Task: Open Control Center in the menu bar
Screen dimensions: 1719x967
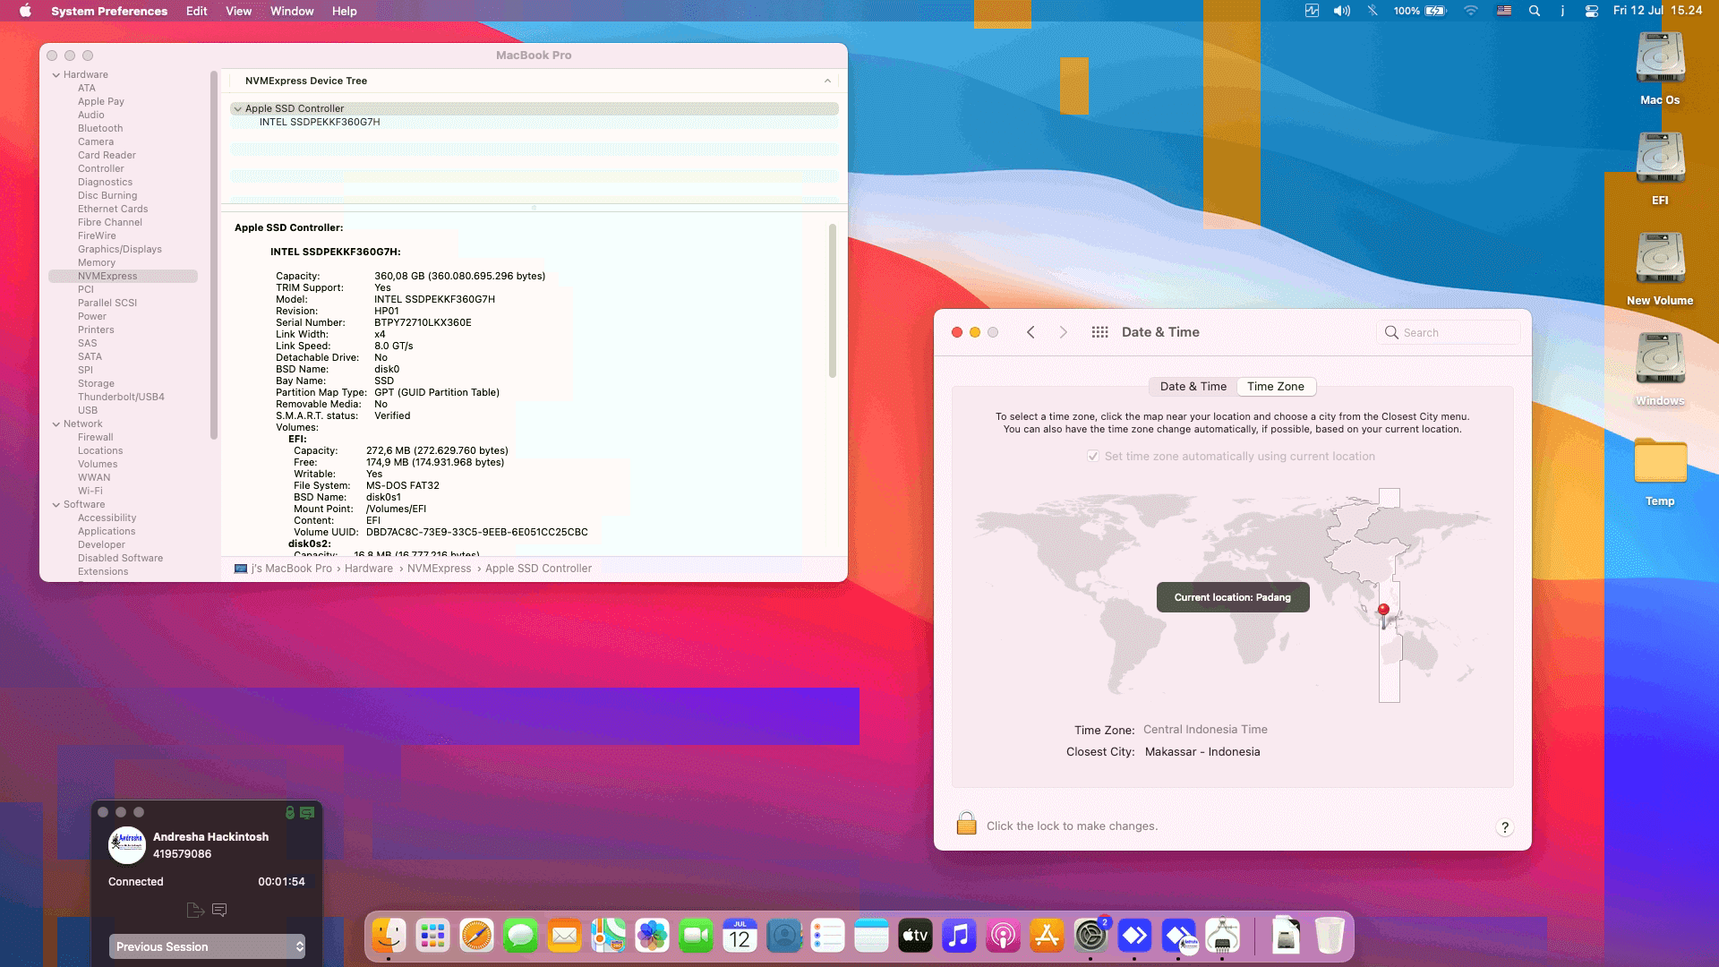Action: (1591, 11)
